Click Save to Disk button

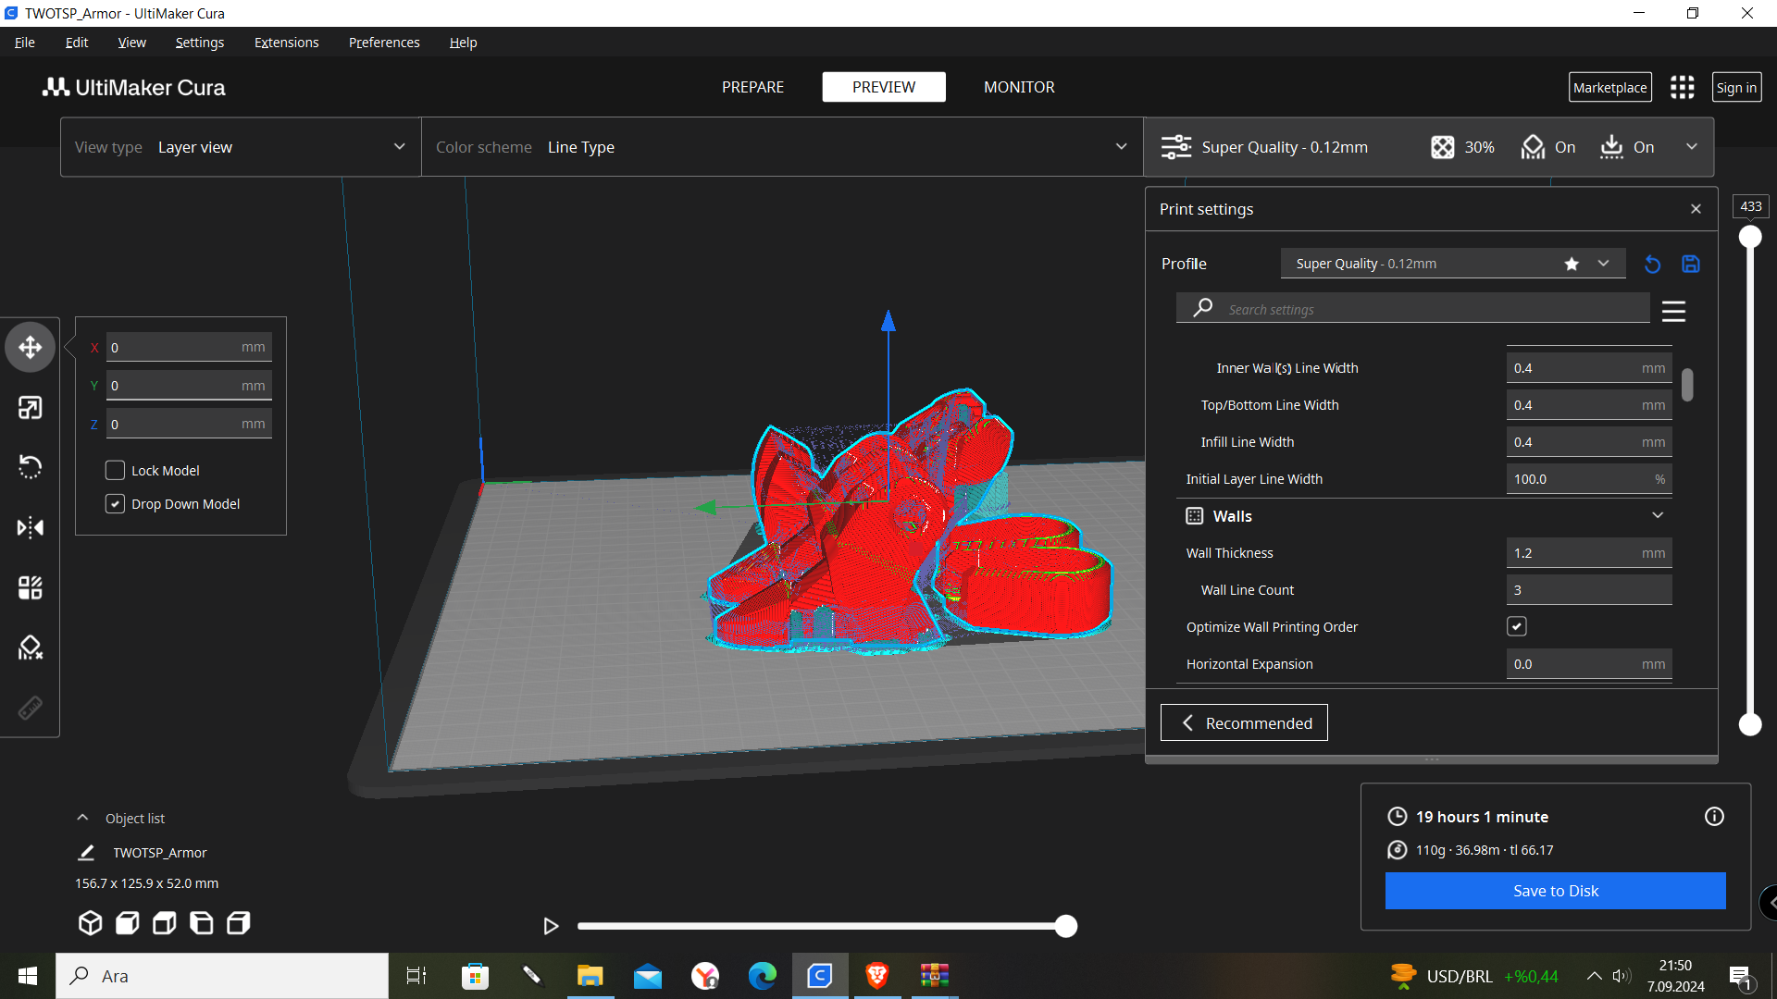pos(1555,891)
